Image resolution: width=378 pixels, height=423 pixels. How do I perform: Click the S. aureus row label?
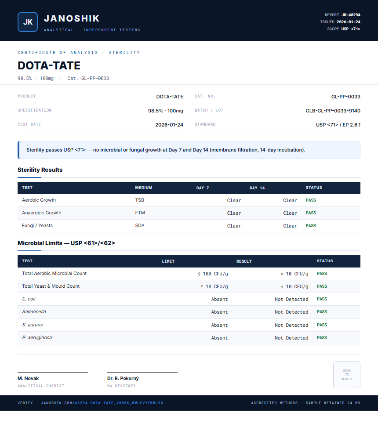(x=32, y=325)
